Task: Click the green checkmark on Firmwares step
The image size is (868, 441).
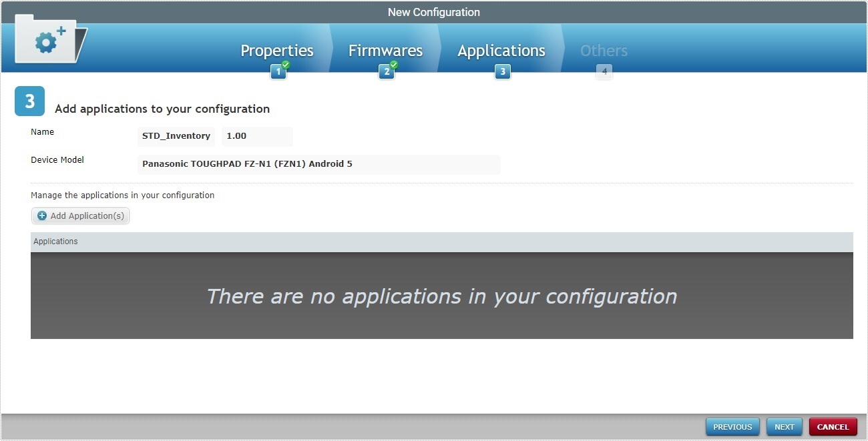Action: [x=394, y=66]
